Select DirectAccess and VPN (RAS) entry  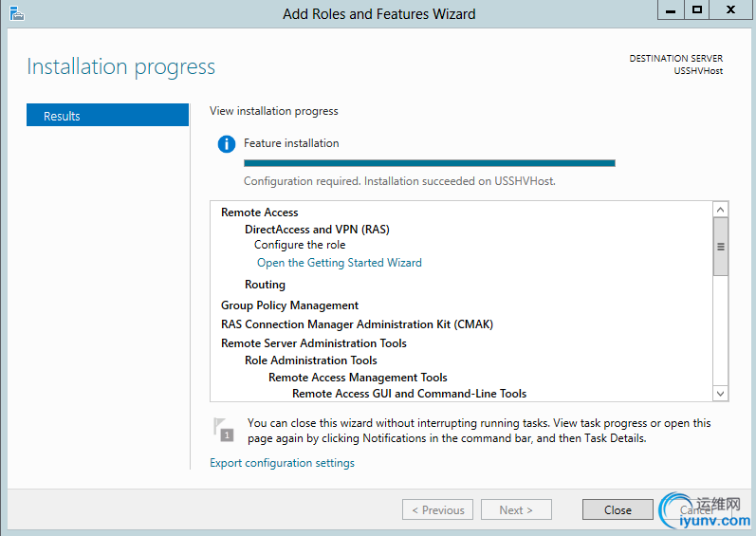[x=317, y=230]
